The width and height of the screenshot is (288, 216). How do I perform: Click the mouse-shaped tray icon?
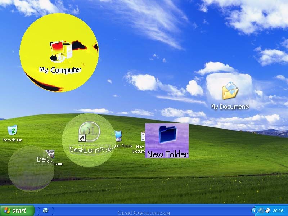[268, 211]
